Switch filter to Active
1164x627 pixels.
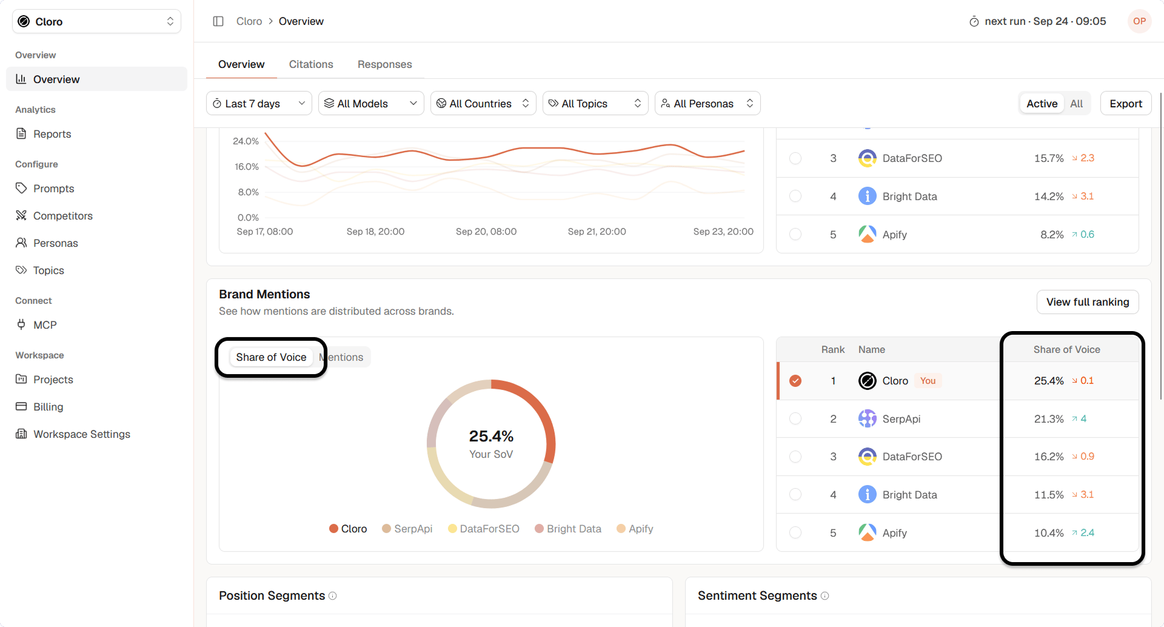[x=1042, y=104]
